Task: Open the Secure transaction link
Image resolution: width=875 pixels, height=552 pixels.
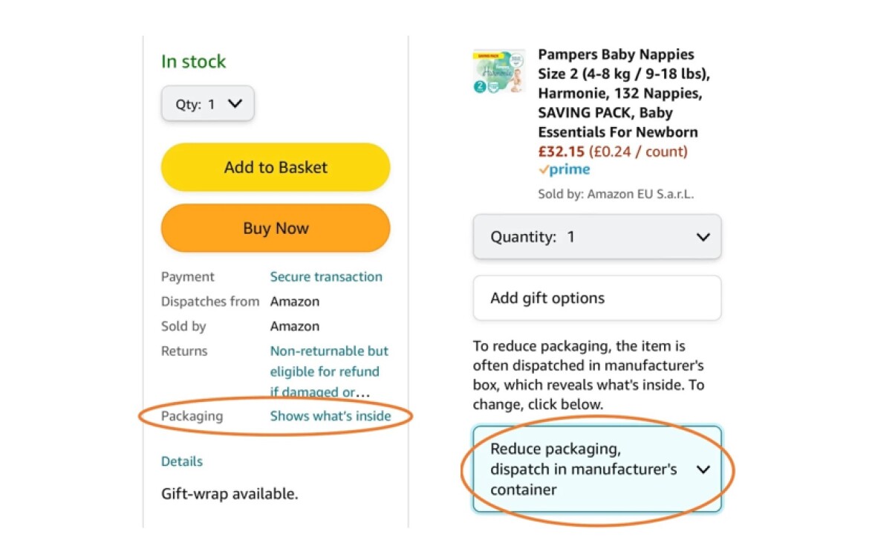Action: pos(326,276)
